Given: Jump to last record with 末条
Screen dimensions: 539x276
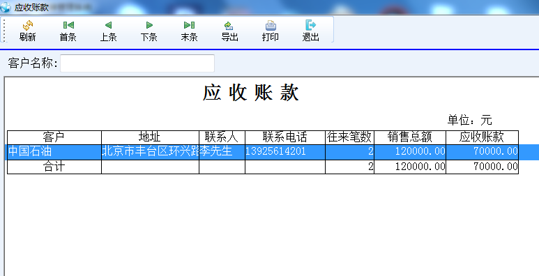Looking at the screenshot, I should coord(189,25).
